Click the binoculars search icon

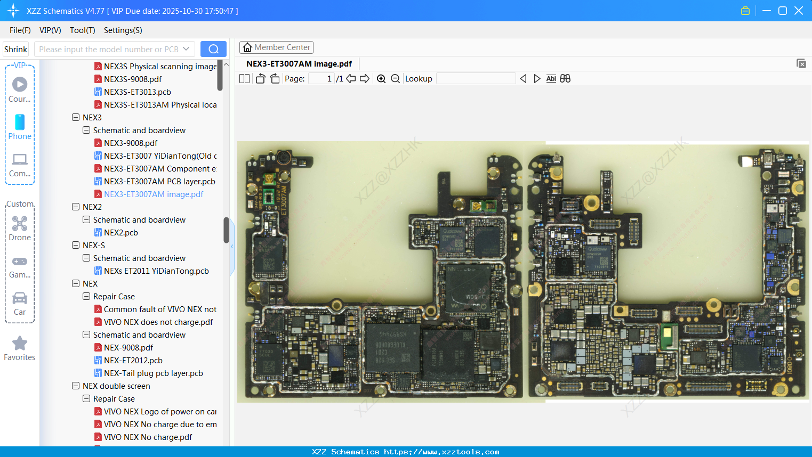coord(565,79)
